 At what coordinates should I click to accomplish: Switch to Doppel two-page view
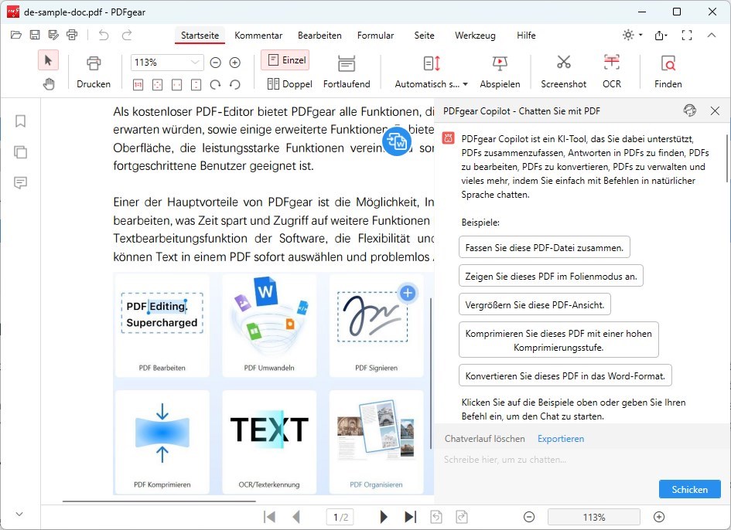coord(289,84)
